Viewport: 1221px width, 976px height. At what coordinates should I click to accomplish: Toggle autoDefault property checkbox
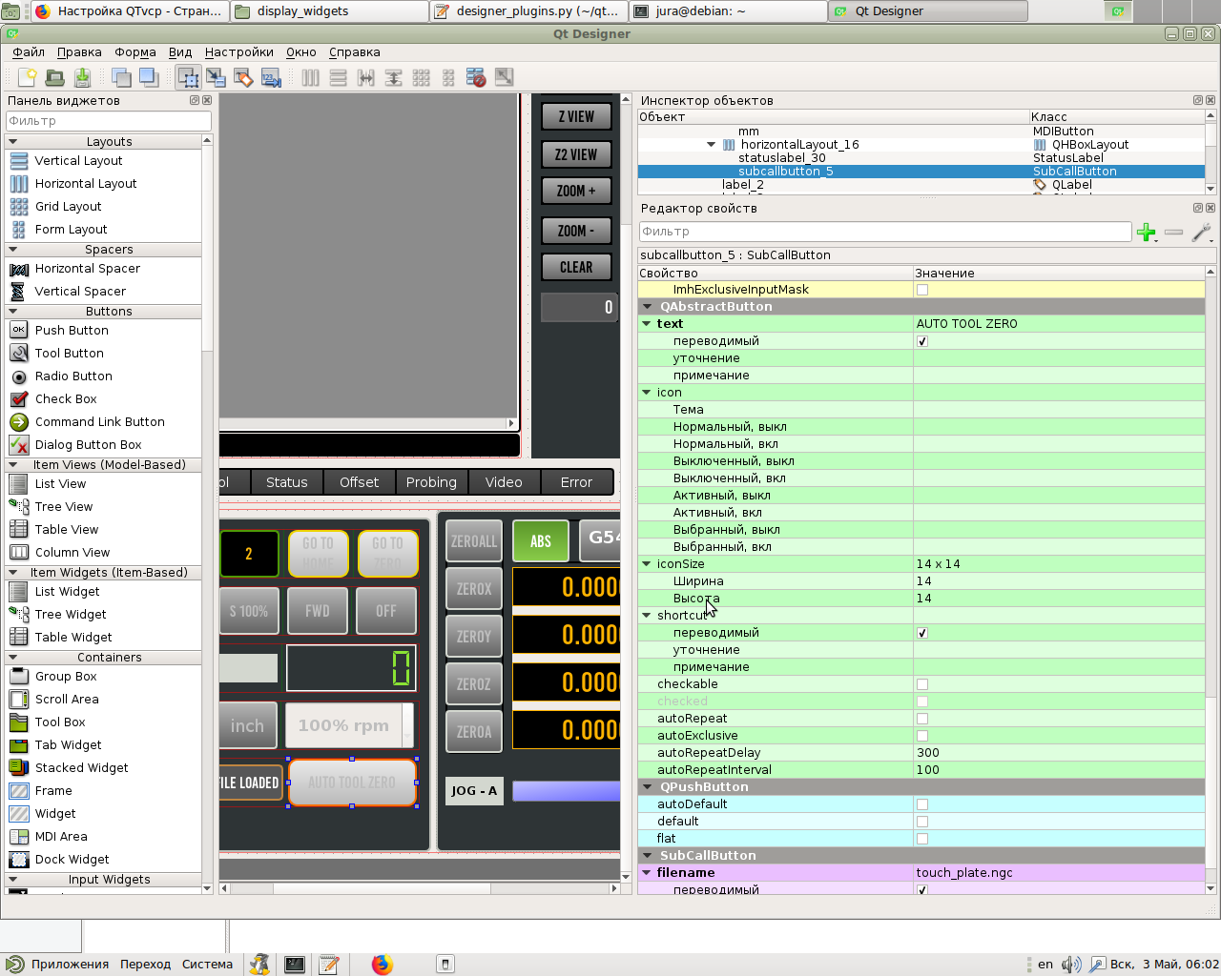[x=922, y=804]
